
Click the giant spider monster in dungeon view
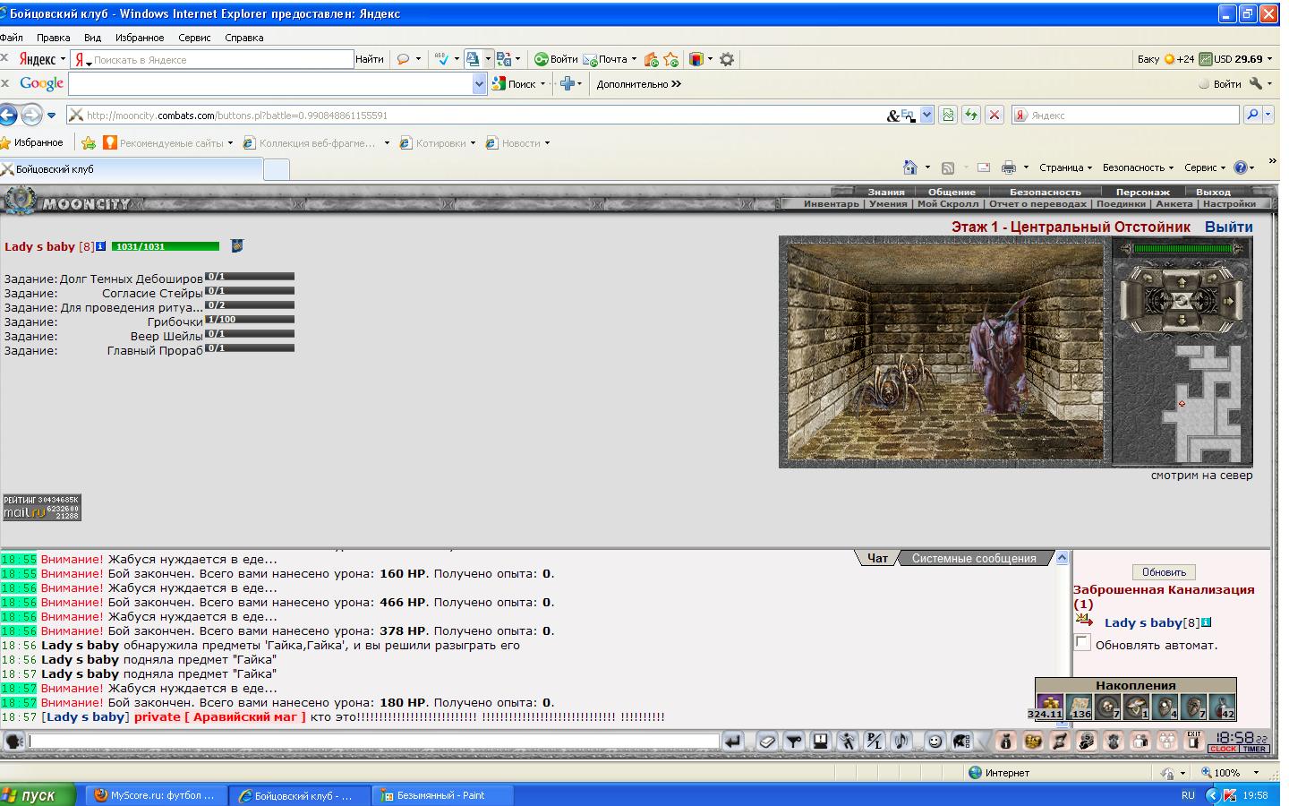pos(895,385)
